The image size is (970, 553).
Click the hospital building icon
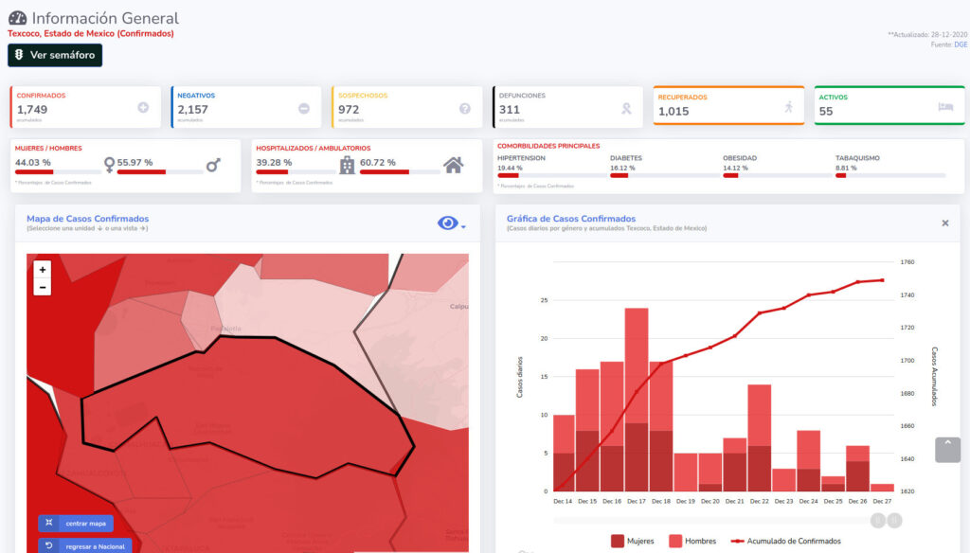[347, 165]
